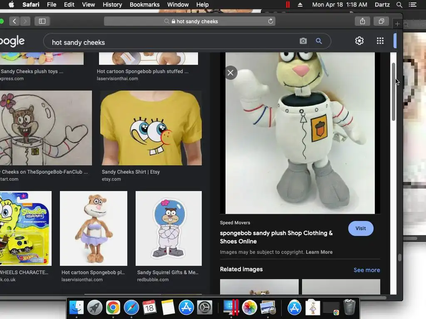
Task: Open the Safari menu
Action: pyautogui.click(x=31, y=5)
